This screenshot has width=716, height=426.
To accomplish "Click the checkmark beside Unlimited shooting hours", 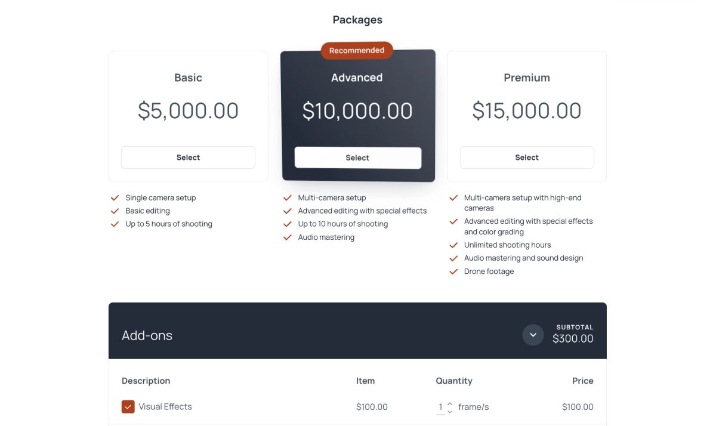I will point(453,245).
